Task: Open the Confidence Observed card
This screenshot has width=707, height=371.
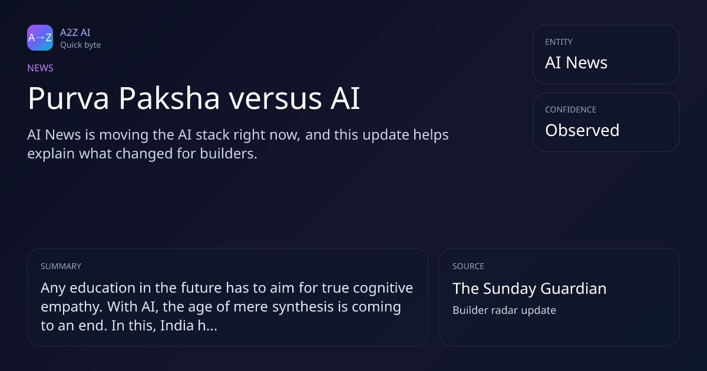Action: 606,122
